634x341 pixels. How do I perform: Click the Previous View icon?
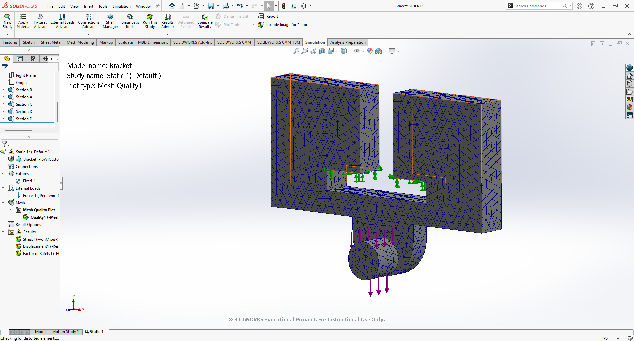click(x=313, y=51)
